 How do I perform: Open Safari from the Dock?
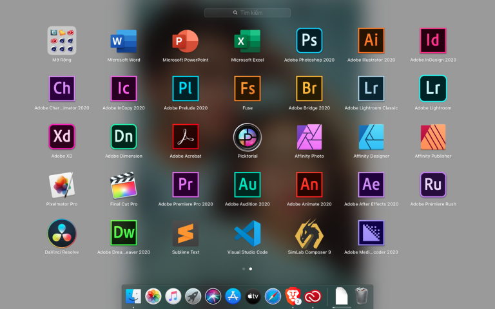(x=273, y=296)
